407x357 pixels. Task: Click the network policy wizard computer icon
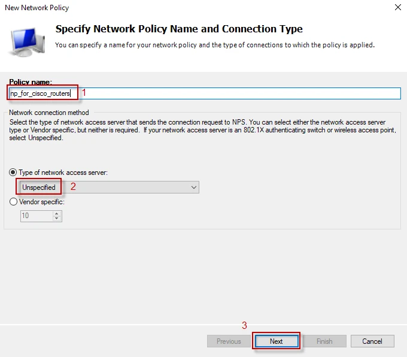coord(26,41)
